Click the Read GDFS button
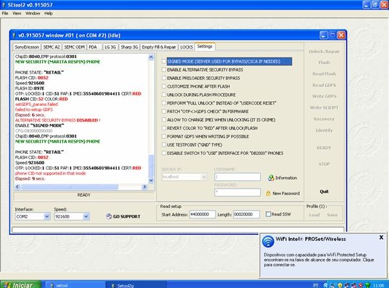The image size is (389, 288). [324, 85]
